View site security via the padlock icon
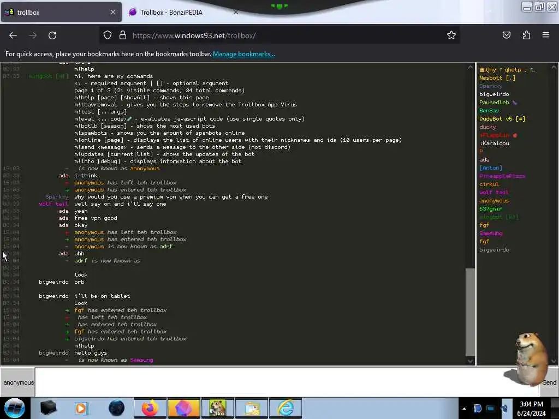 [123, 35]
